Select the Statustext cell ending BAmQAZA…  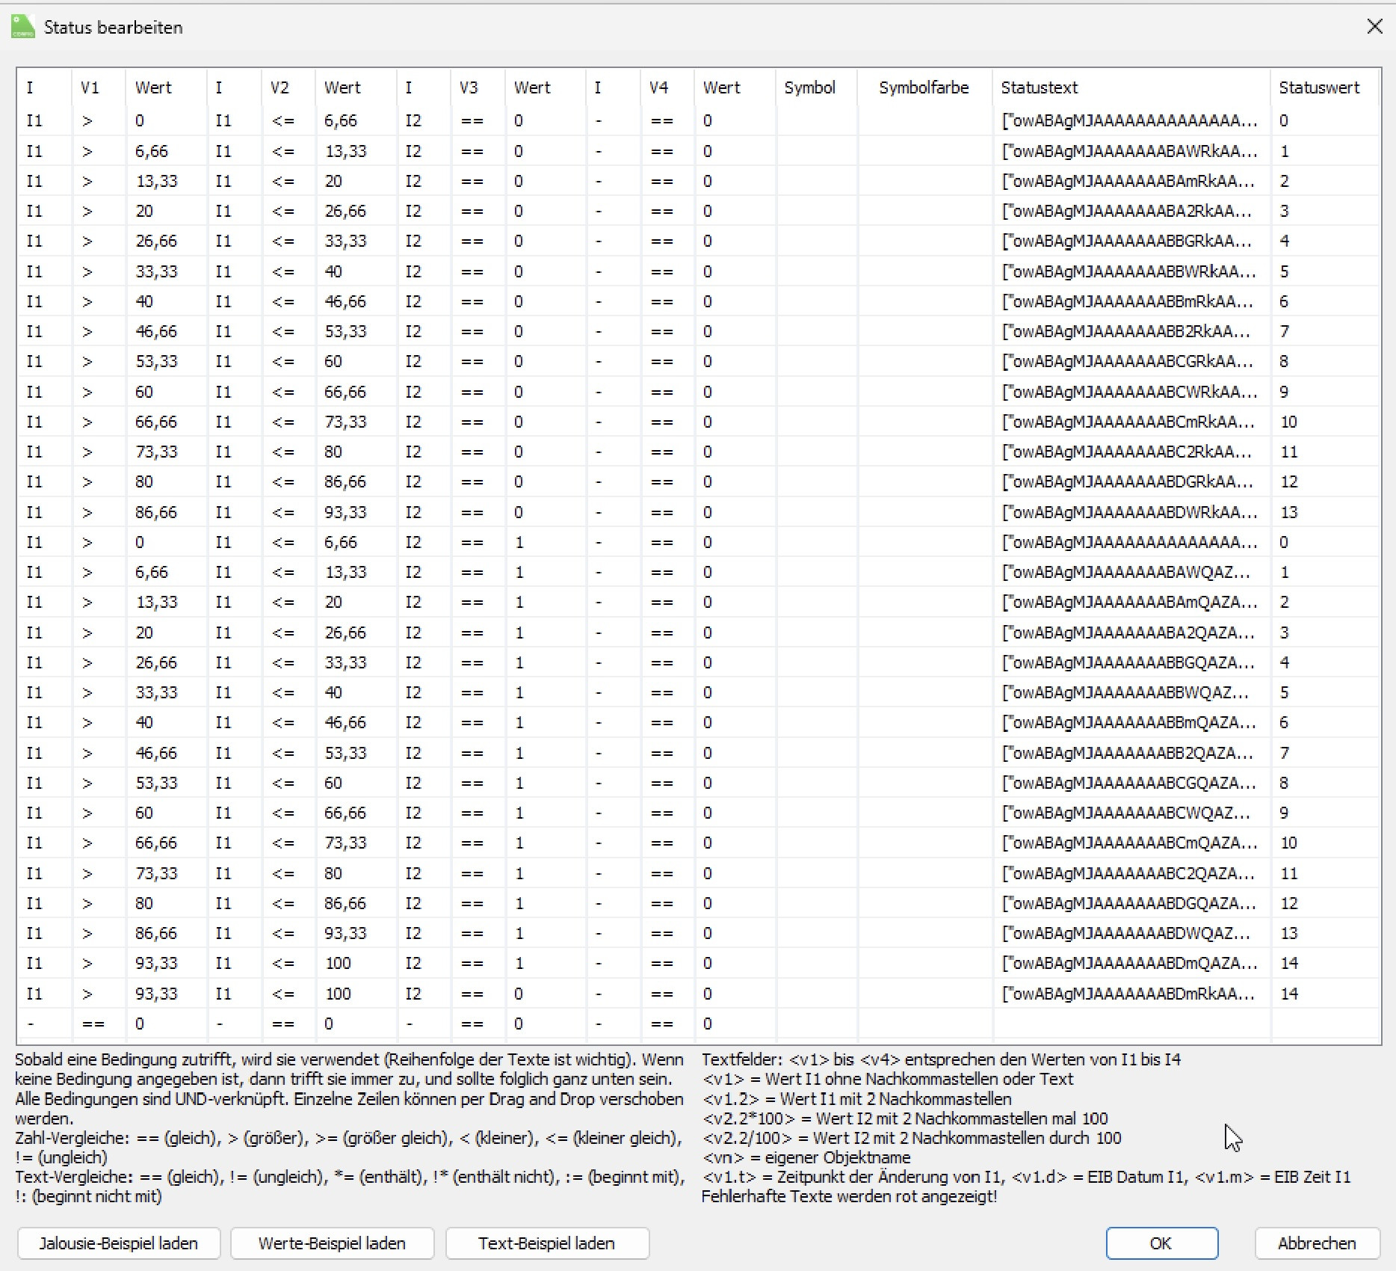pyautogui.click(x=1131, y=602)
